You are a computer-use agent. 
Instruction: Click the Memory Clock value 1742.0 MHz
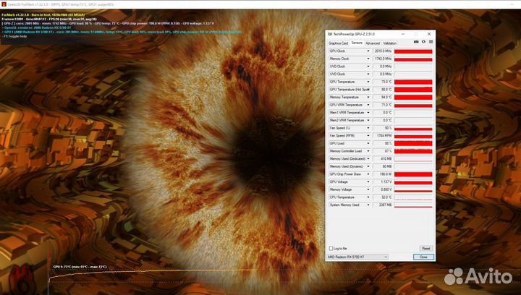coord(383,59)
